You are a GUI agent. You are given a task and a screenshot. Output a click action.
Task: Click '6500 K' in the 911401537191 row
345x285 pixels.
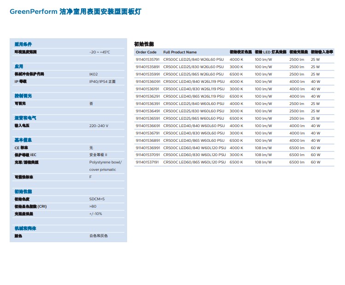coord(236,162)
